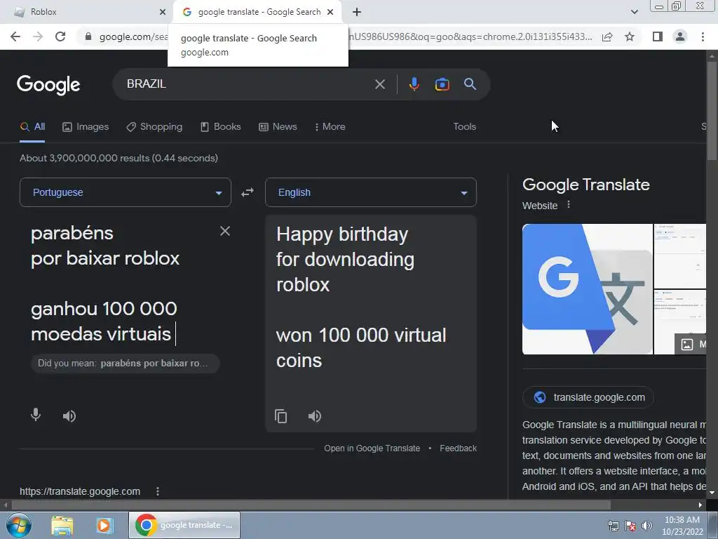718x539 pixels.
Task: Start voice search with the microphone
Action: pyautogui.click(x=414, y=84)
